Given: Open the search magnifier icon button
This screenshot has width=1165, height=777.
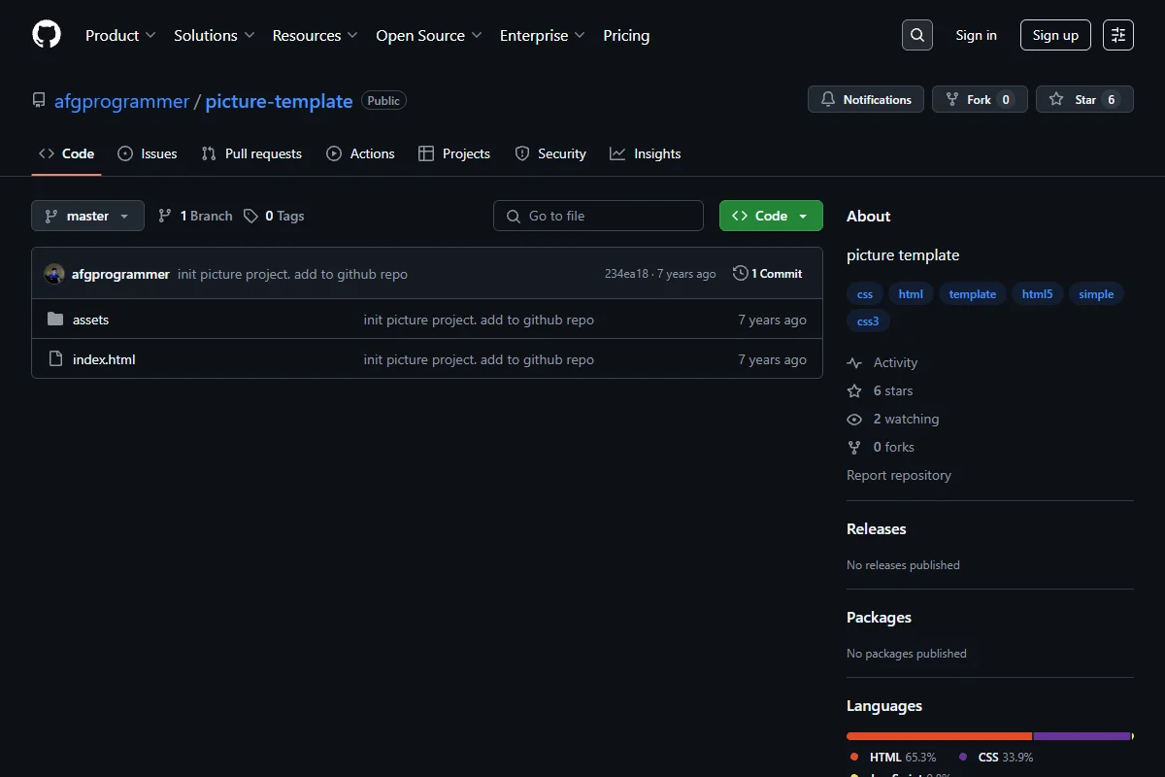Looking at the screenshot, I should point(917,35).
